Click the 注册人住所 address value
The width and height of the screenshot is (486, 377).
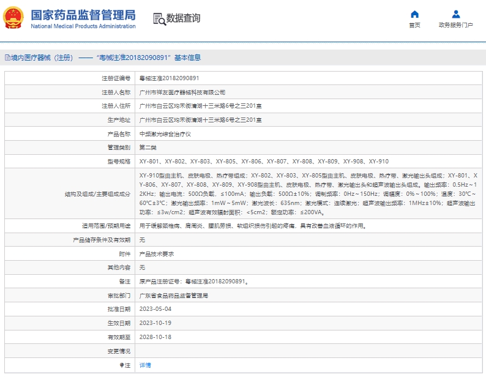pos(201,106)
